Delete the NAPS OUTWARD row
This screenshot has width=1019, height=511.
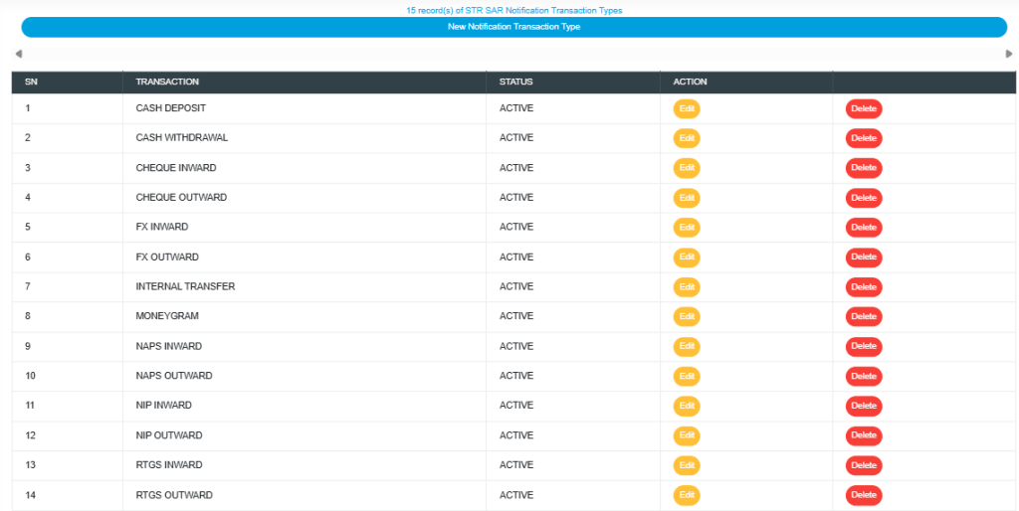tap(863, 377)
